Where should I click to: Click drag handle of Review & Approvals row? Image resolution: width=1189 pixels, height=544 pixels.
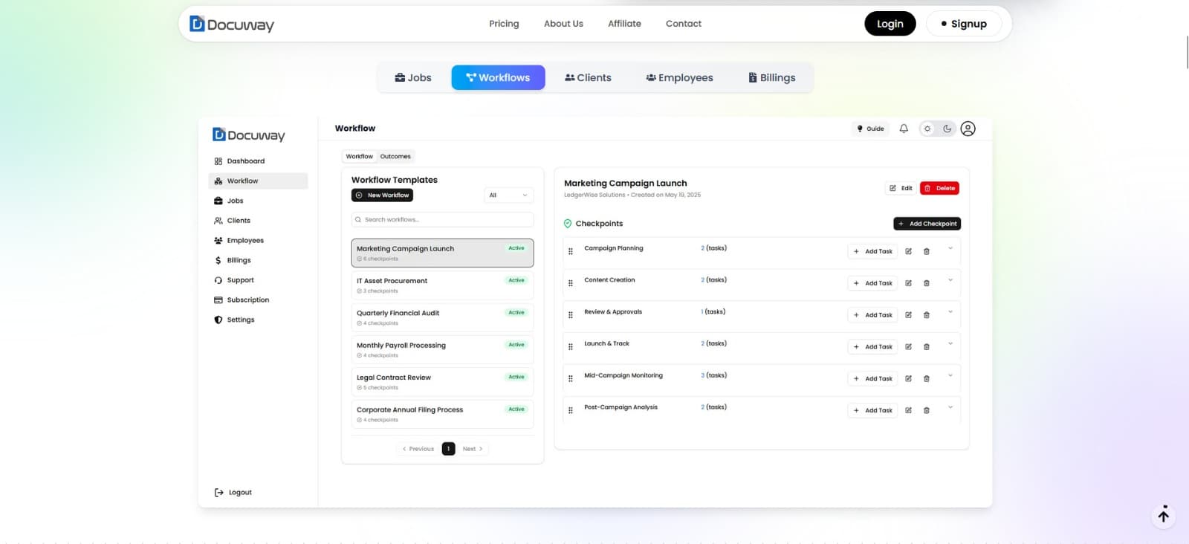(571, 315)
